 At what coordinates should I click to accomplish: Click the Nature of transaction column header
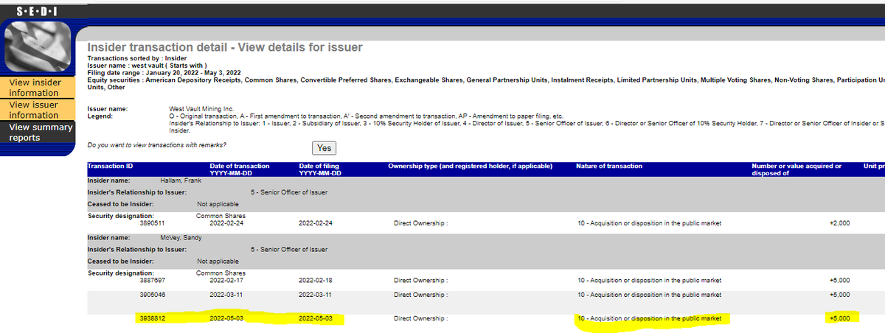point(608,166)
